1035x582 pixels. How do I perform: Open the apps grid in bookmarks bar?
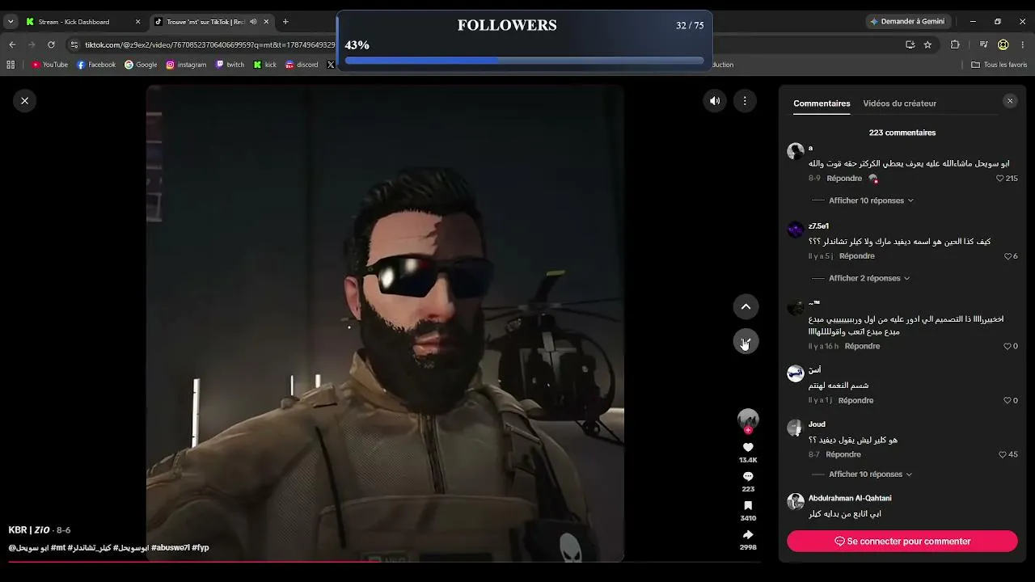click(x=11, y=65)
